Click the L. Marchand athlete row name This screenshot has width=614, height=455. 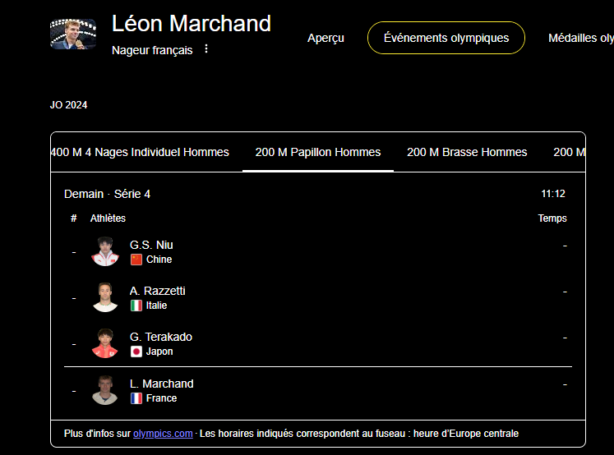162,384
